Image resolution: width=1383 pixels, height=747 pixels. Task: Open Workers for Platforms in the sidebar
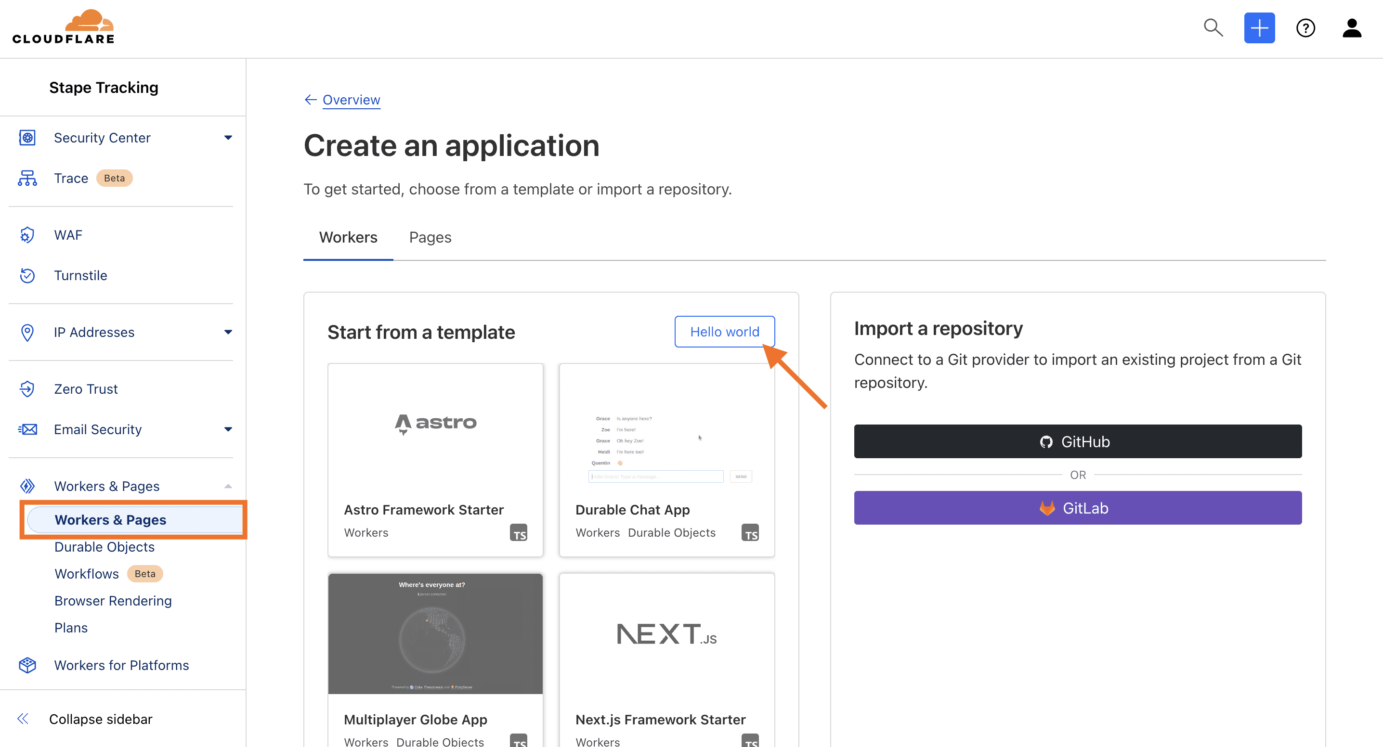point(121,665)
